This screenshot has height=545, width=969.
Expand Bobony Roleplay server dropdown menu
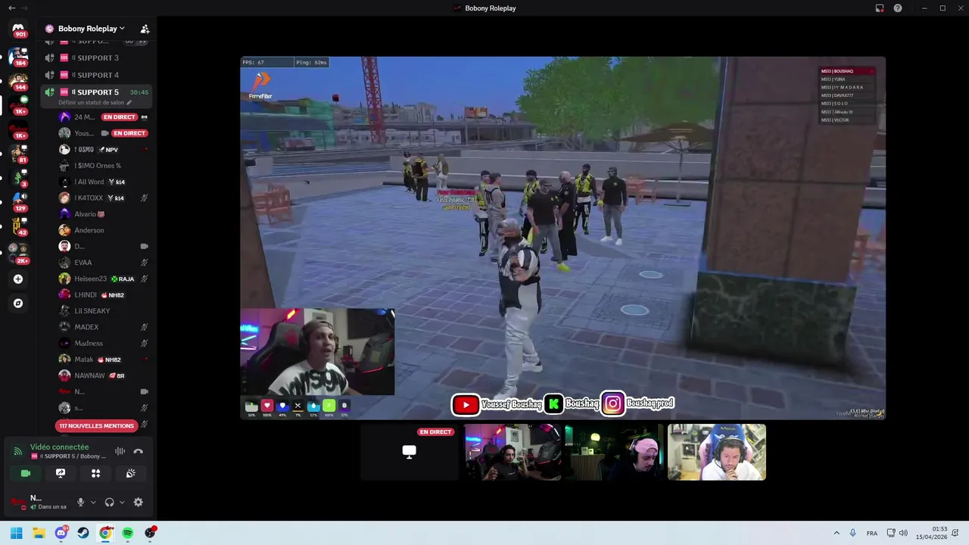pyautogui.click(x=122, y=28)
